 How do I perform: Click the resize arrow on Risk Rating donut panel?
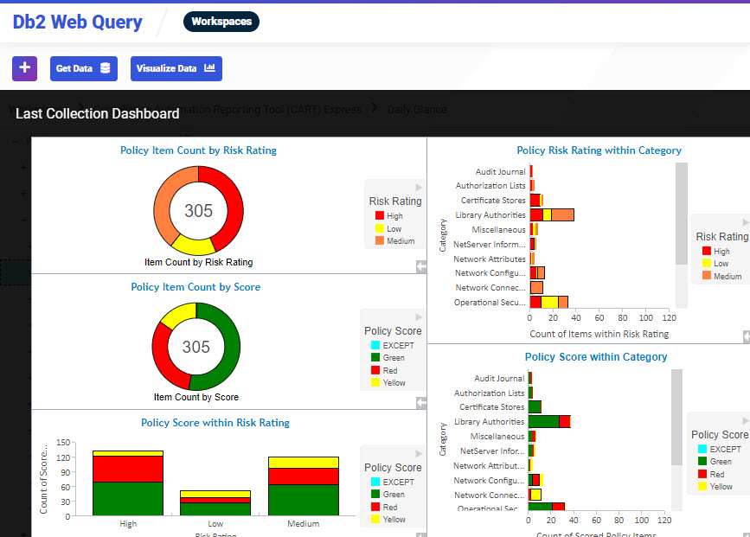coord(421,266)
